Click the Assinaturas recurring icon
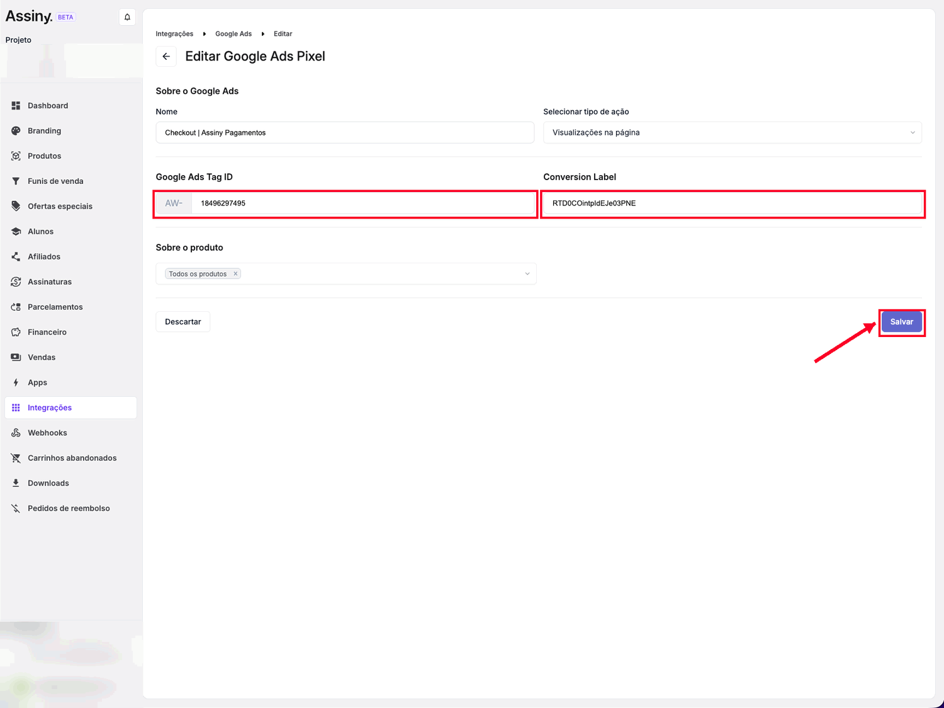Image resolution: width=944 pixels, height=708 pixels. pos(16,282)
